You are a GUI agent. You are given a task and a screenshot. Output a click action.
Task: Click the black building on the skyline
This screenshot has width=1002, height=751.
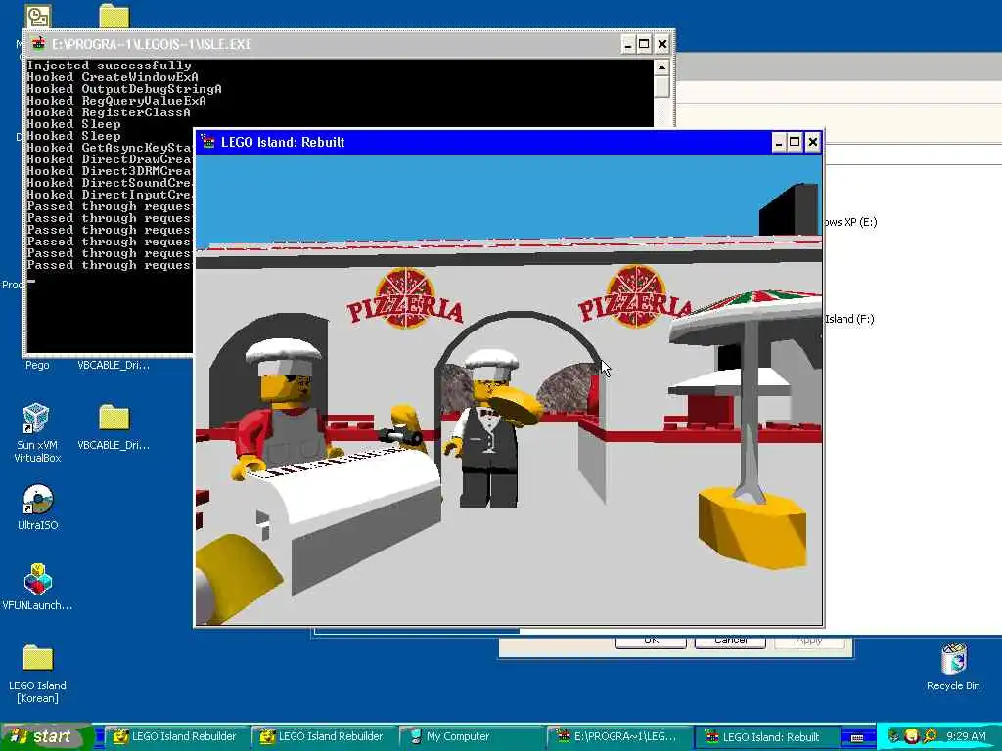[789, 209]
